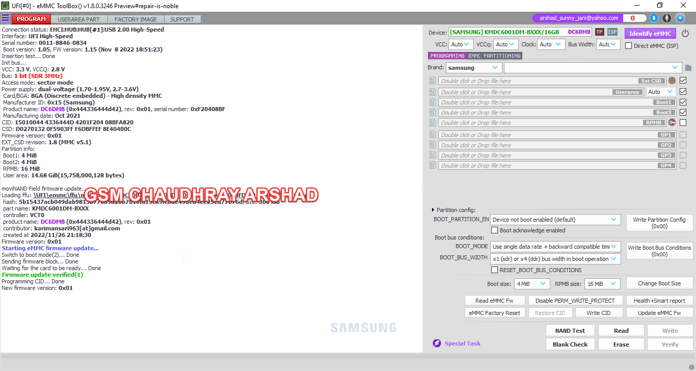Click the file icon for Boot2 row

pos(433,112)
